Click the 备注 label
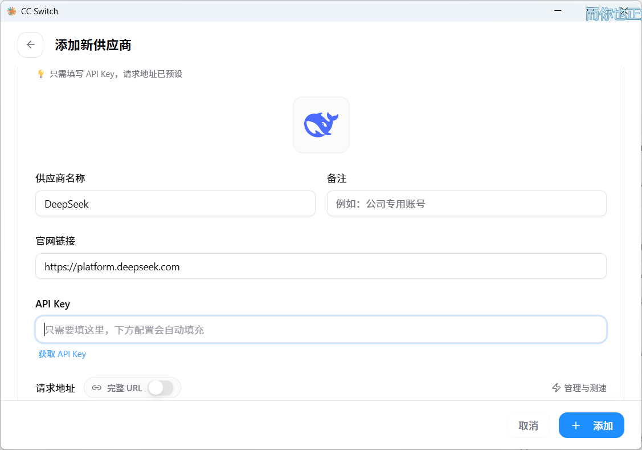This screenshot has width=642, height=450. 337,179
